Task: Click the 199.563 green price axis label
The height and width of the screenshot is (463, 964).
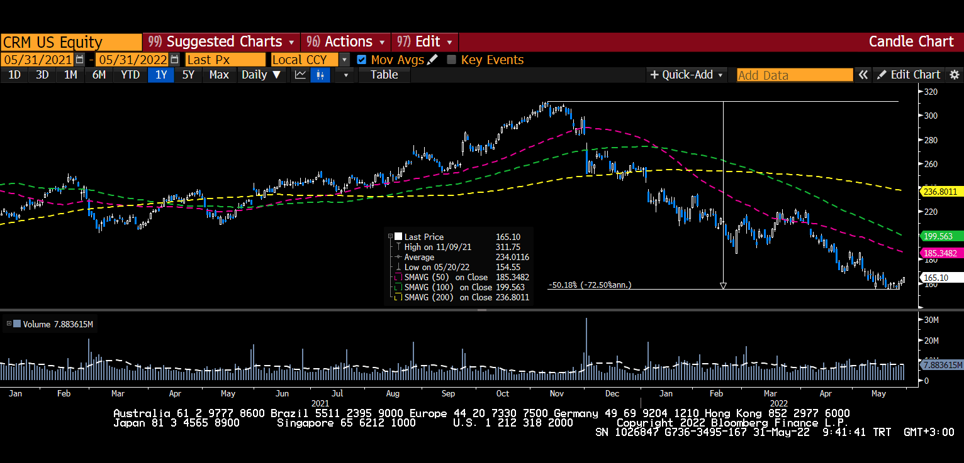Action: pos(942,236)
